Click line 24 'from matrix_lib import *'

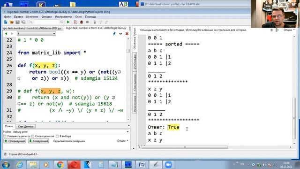[52, 53]
